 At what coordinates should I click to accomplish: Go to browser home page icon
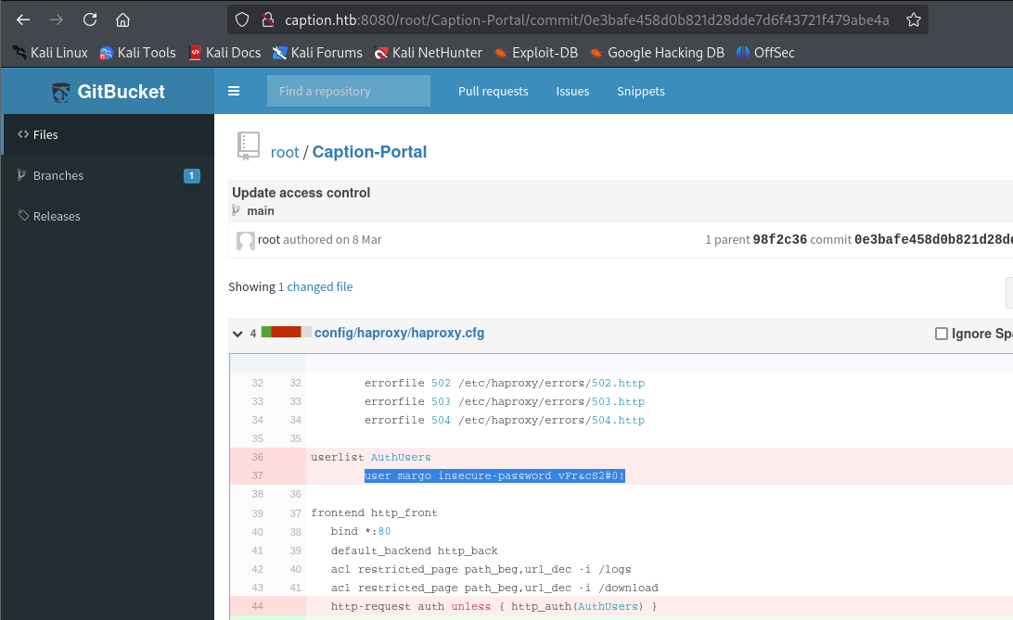point(122,19)
